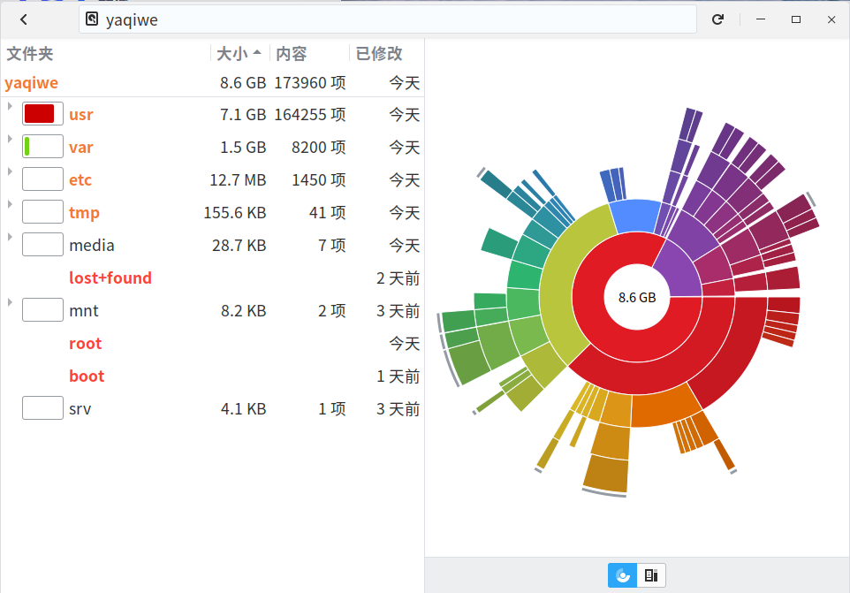Image resolution: width=850 pixels, height=593 pixels.
Task: Click the usage bar for srv
Action: click(x=42, y=408)
